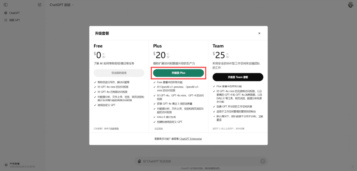Image resolution: width=357 pixels, height=171 pixels.
Task: Click the 您当前的套餐 button
Action: pos(119,73)
